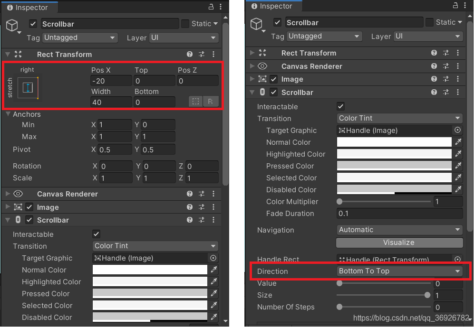The image size is (474, 327).
Task: Open help for Rect Transform in left panel
Action: point(190,54)
